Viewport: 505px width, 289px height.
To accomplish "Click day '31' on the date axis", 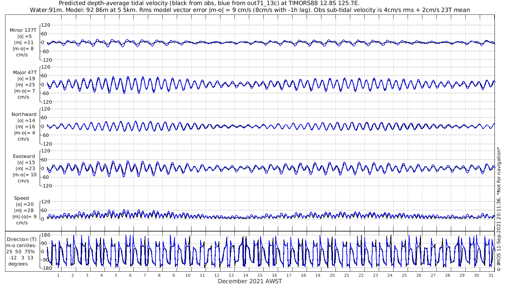I will click(491, 275).
